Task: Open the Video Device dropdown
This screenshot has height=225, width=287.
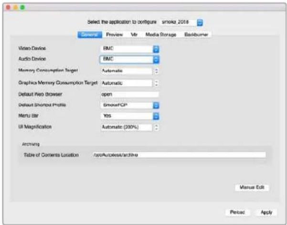Action: (x=130, y=49)
